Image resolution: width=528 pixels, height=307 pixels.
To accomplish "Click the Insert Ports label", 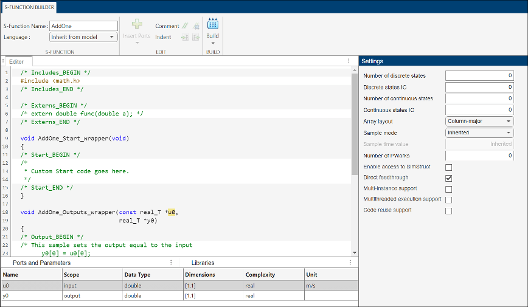I will (137, 36).
